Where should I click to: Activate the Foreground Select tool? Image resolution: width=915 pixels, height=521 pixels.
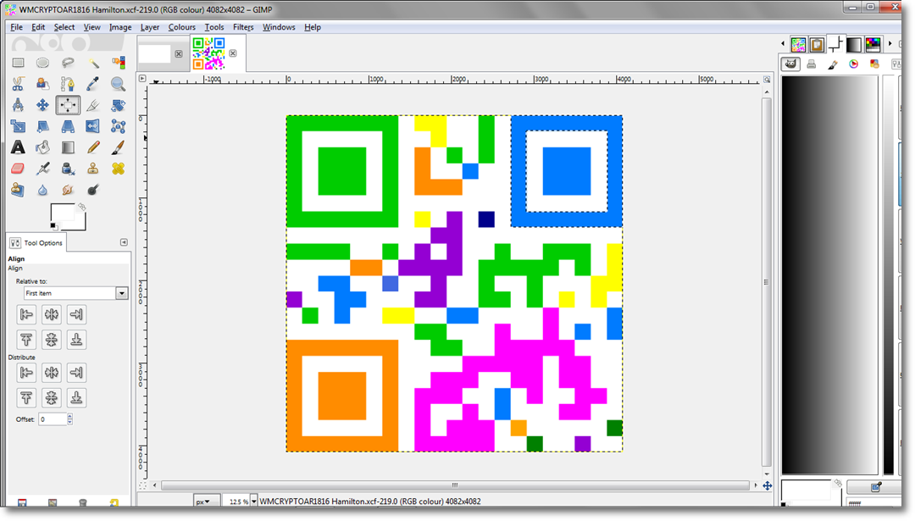(x=42, y=84)
